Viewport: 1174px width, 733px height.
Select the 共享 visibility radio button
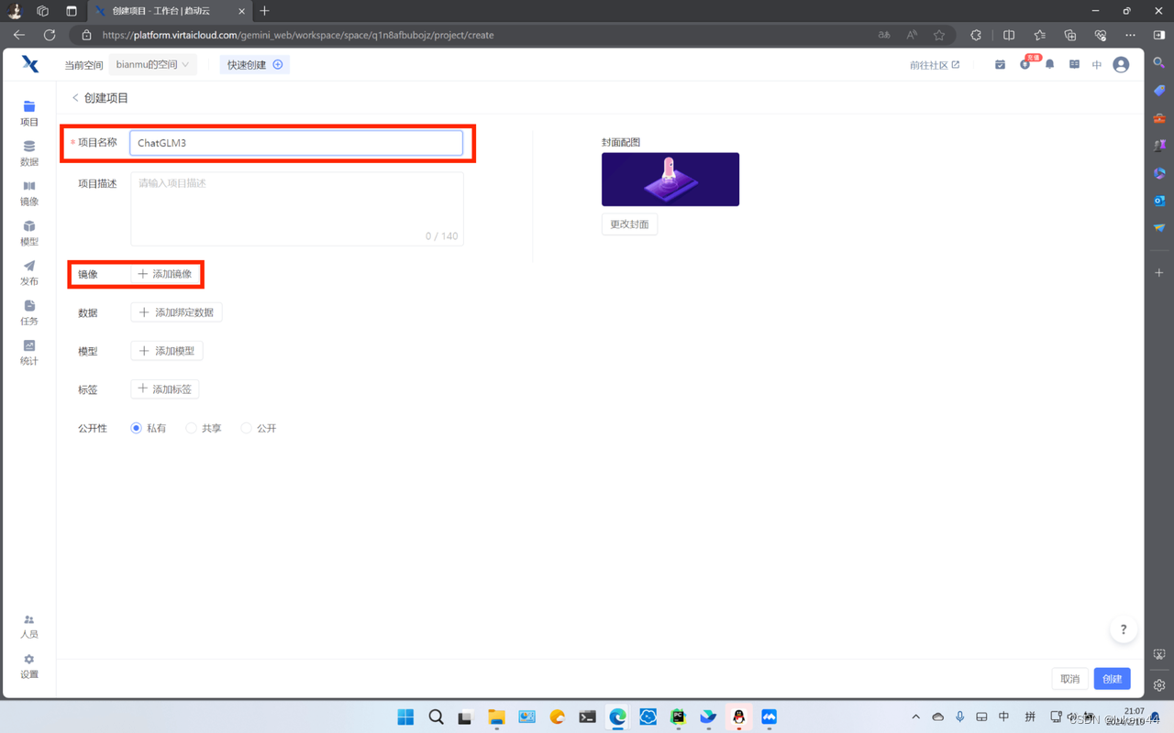pos(191,428)
